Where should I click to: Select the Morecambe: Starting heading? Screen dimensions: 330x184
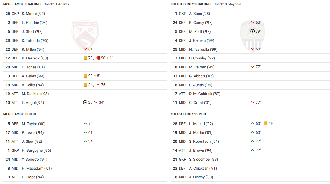[x=22, y=4]
